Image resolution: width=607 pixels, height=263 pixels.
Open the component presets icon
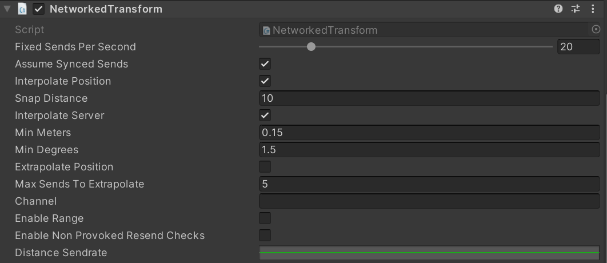click(576, 9)
